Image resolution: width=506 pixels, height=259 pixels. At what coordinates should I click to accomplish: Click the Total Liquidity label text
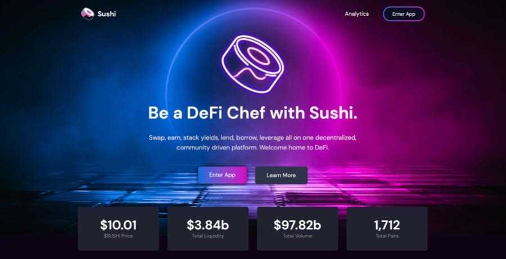point(208,236)
